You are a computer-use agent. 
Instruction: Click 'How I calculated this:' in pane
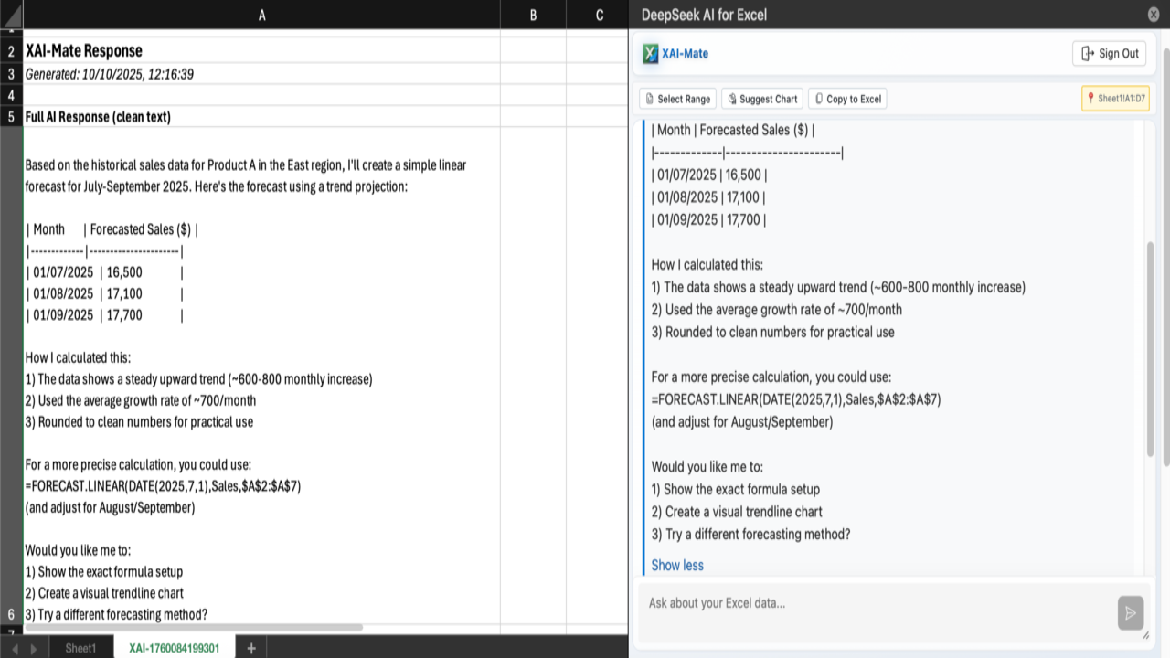[707, 264]
